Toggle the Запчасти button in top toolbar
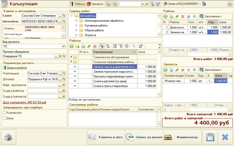This screenshot has height=146, width=234. [x=95, y=4]
